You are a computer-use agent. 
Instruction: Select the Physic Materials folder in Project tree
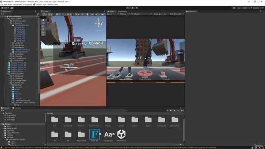click(x=13, y=133)
